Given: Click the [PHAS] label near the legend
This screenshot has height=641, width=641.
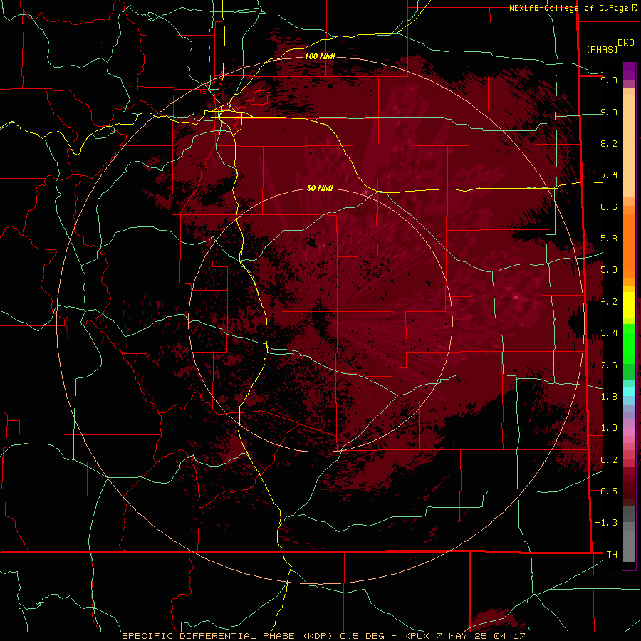Looking at the screenshot, I should click(x=602, y=49).
